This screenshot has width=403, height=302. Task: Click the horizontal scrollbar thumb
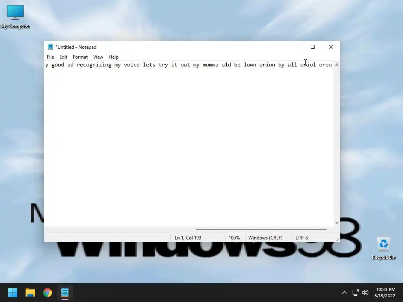(x=261, y=230)
